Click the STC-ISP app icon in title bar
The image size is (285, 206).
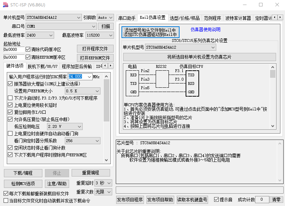(5, 5)
